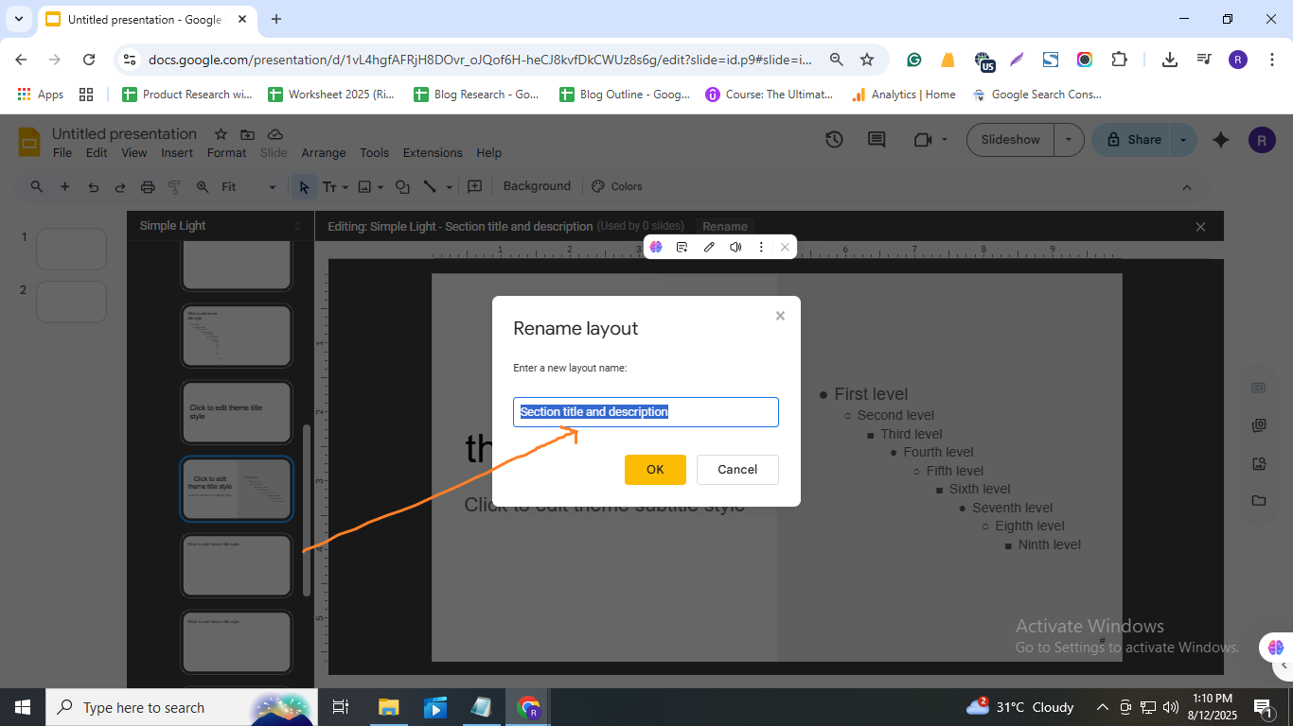Open the Insert menu

click(177, 153)
